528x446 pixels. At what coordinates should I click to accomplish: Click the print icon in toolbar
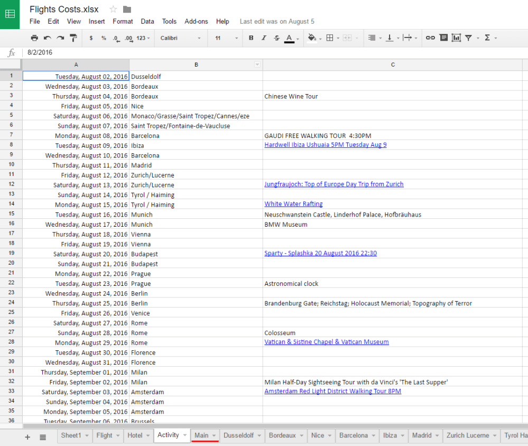[34, 38]
